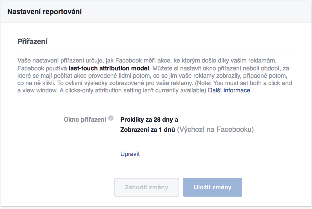Click the divider line under the Přiřazení heading

(156, 52)
